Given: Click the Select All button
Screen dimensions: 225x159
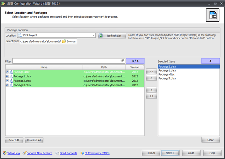Looking at the screenshot, I should [x=14, y=140].
